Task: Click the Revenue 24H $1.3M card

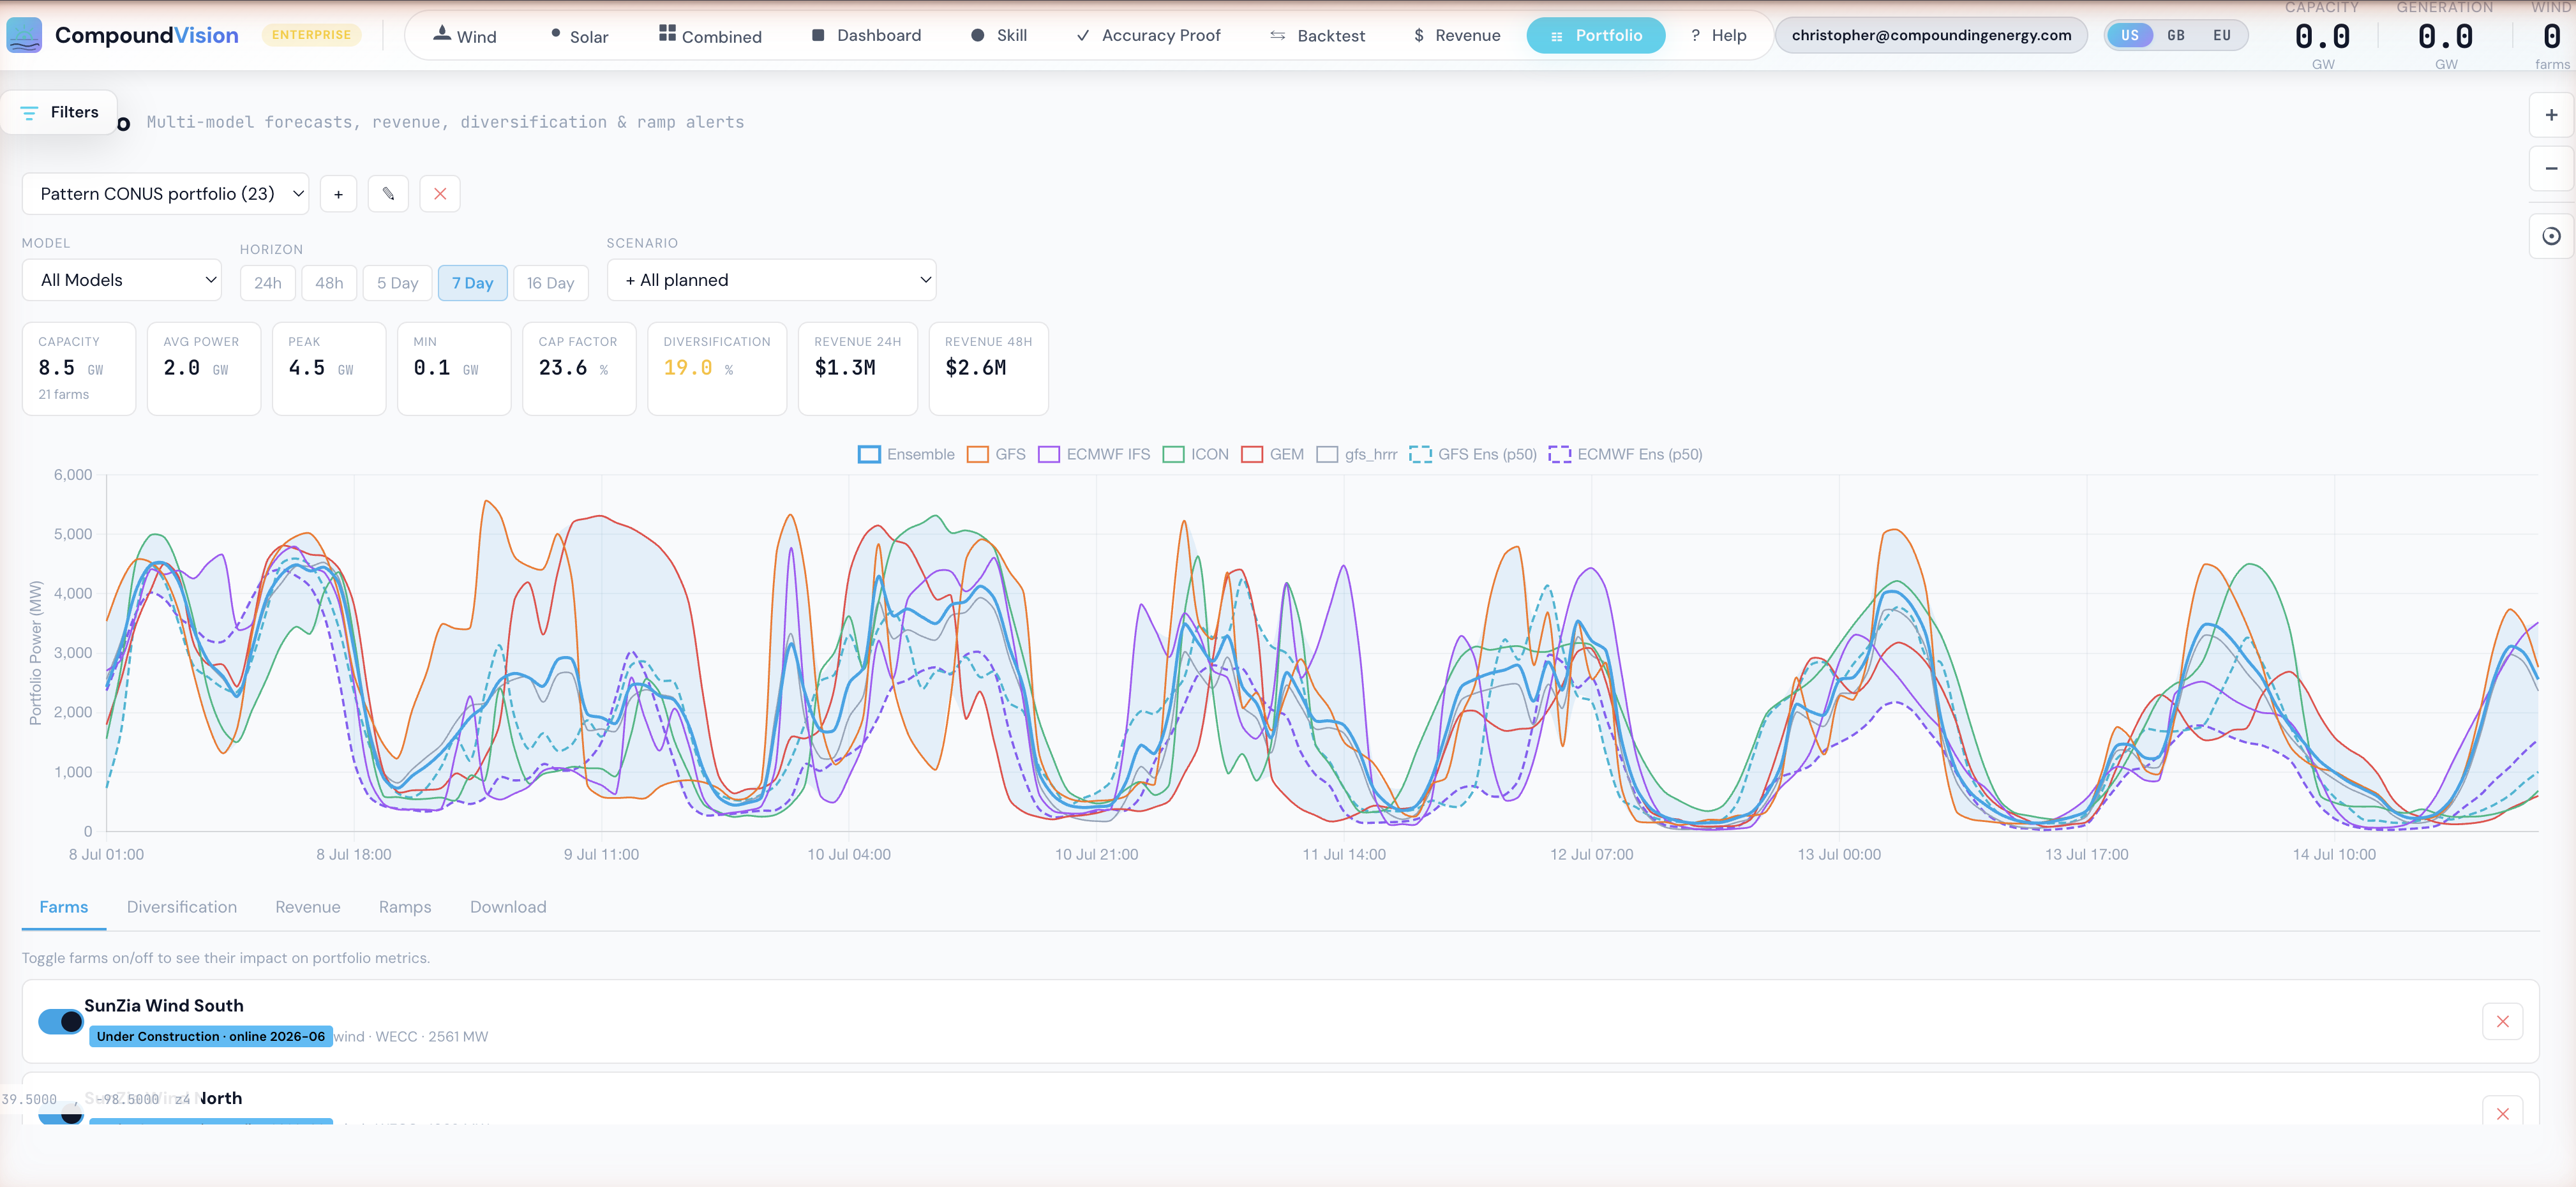Action: click(858, 368)
